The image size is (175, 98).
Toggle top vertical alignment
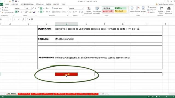(x=39, y=8)
